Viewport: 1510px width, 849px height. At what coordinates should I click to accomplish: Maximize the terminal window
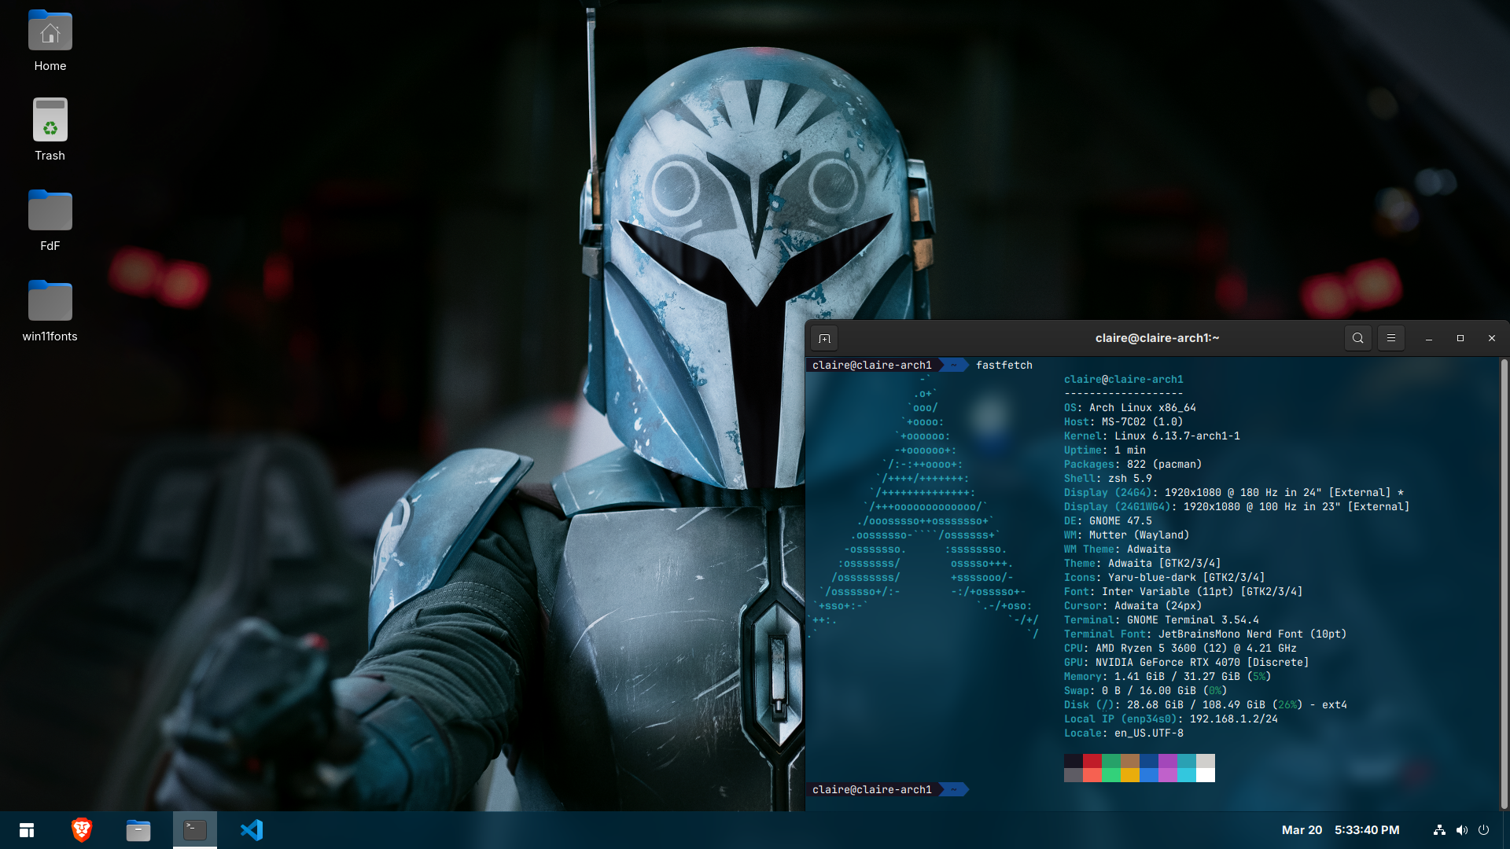click(x=1460, y=338)
